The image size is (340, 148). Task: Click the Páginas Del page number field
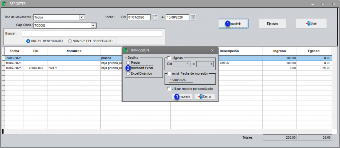[x=182, y=64]
